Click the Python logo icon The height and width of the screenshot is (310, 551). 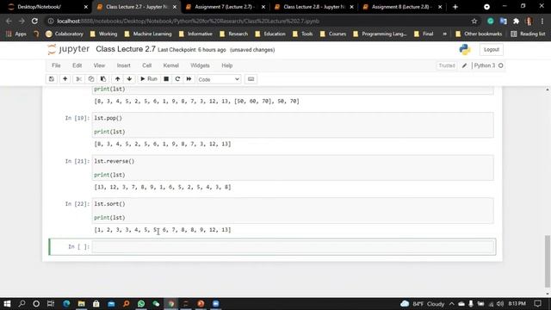(x=465, y=50)
